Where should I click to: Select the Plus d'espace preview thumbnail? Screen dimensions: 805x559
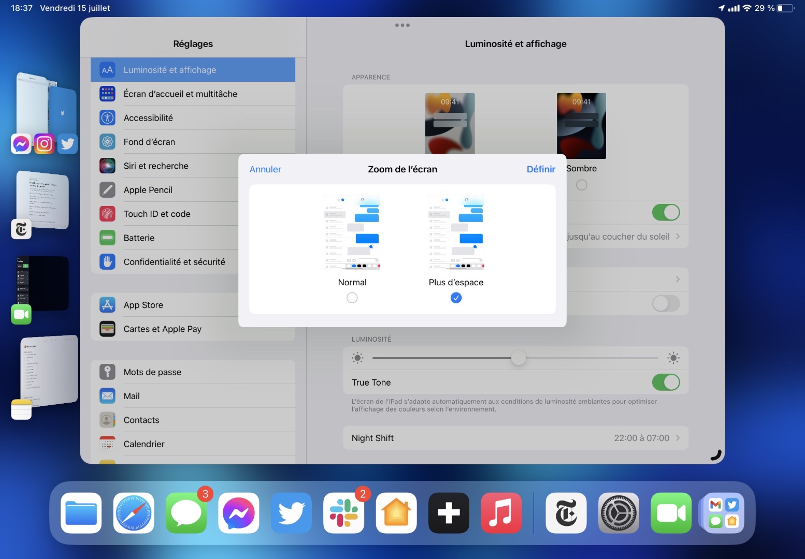click(456, 232)
